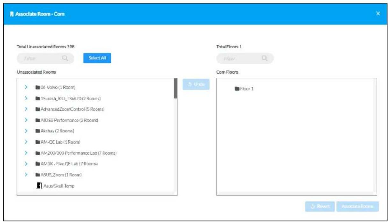Image resolution: width=388 pixels, height=222 pixels.
Task: Click search magnifier in Unassociated Rooms filter
Action: pyautogui.click(x=65, y=58)
